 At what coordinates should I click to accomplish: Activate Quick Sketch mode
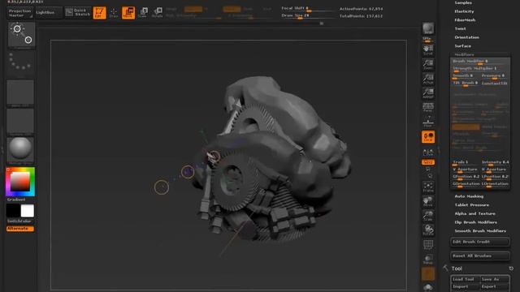point(78,13)
